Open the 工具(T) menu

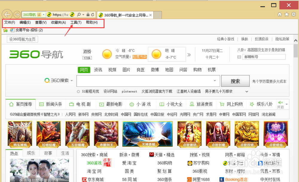[76, 22]
